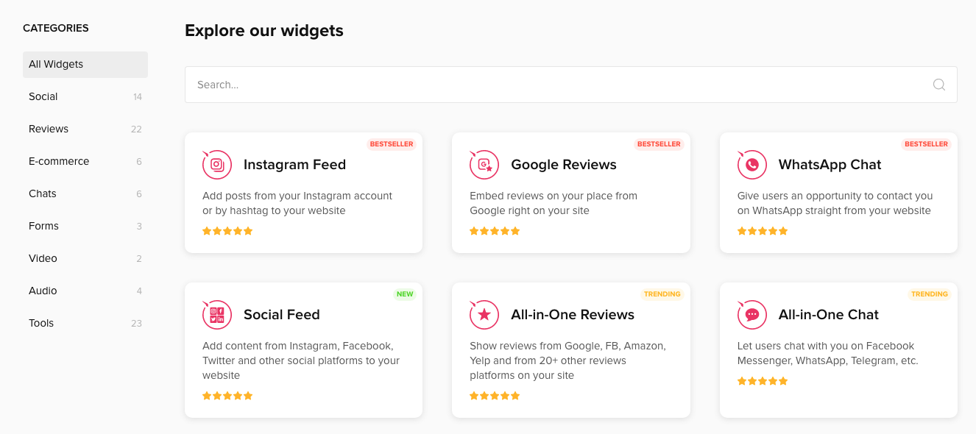976x434 pixels.
Task: Click the Instagram Feed star rating
Action: 227,231
